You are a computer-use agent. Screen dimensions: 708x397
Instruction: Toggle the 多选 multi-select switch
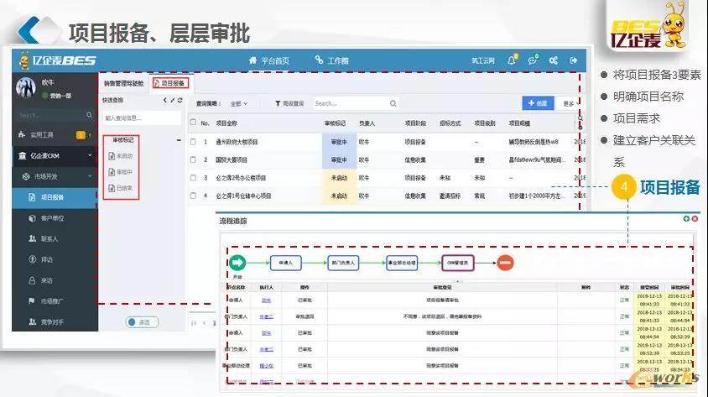(x=142, y=322)
